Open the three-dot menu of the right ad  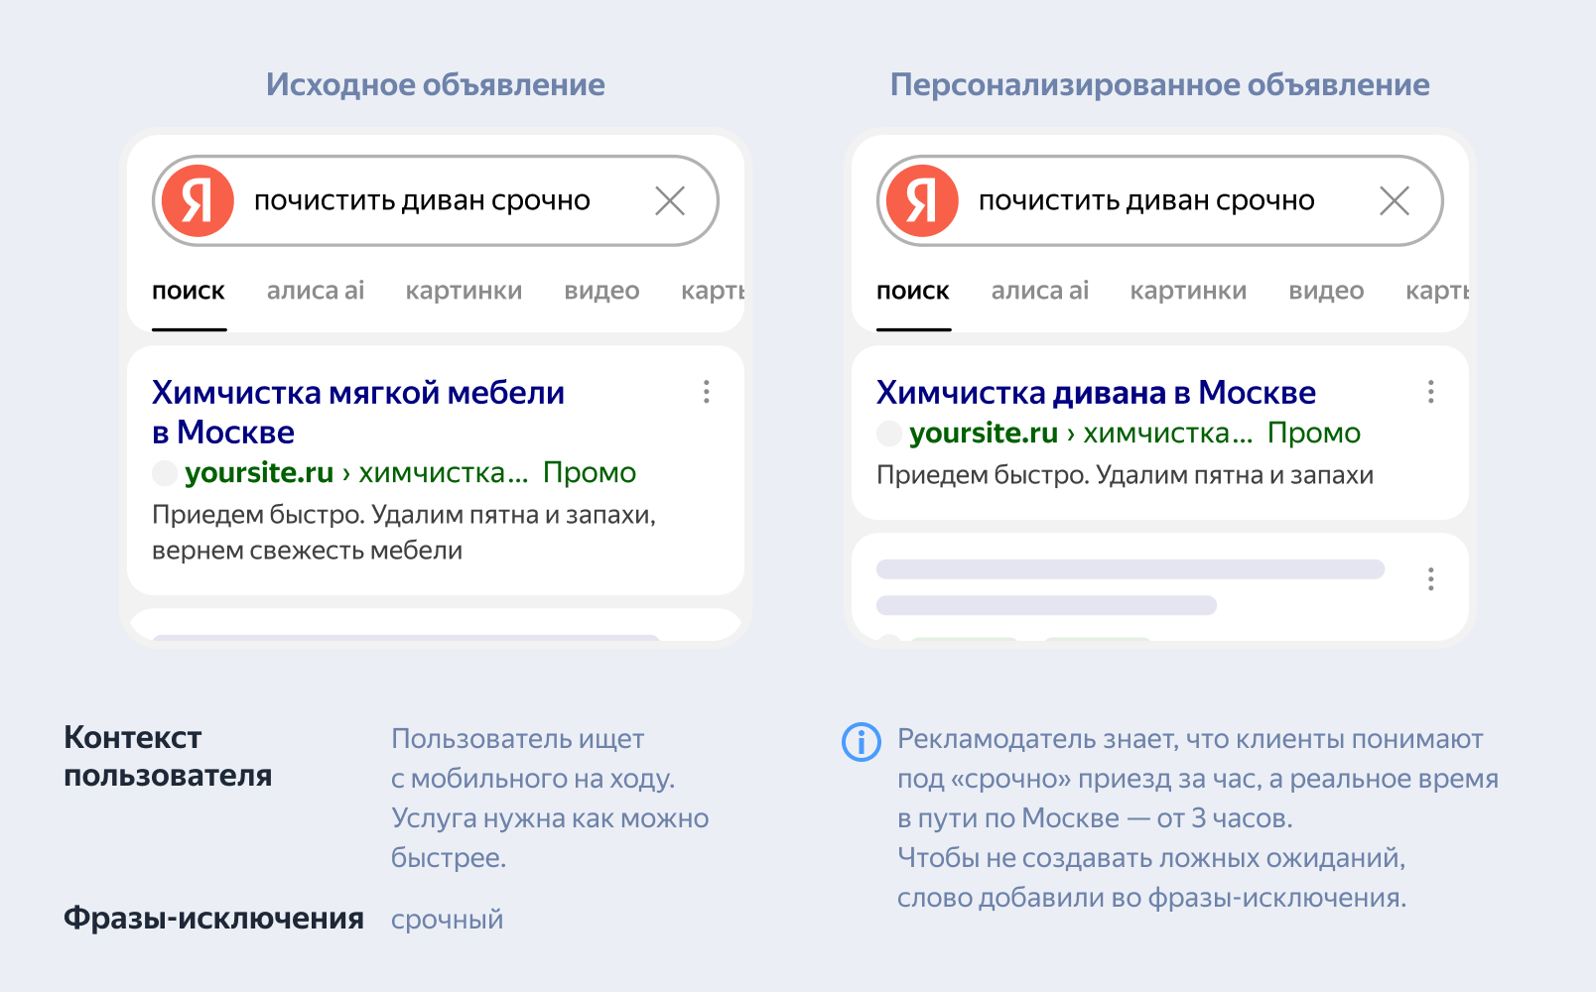[1431, 392]
